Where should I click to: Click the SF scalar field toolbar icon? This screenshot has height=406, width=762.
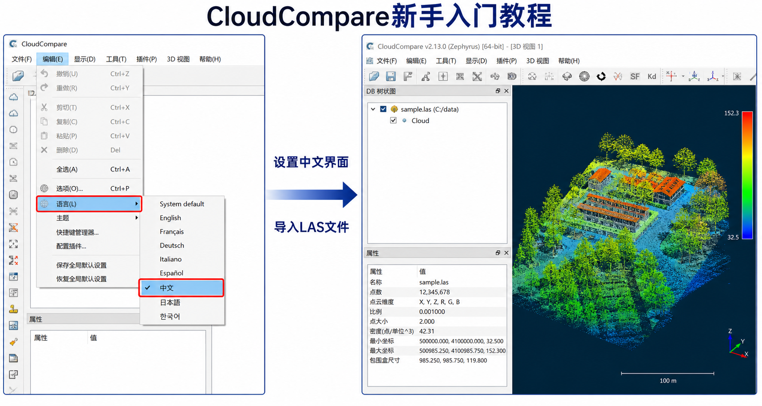pyautogui.click(x=635, y=76)
